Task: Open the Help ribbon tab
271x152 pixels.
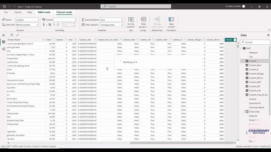Action: point(29,12)
